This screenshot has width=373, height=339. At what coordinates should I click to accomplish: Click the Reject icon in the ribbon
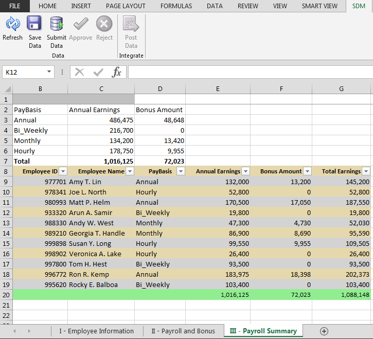tap(104, 24)
